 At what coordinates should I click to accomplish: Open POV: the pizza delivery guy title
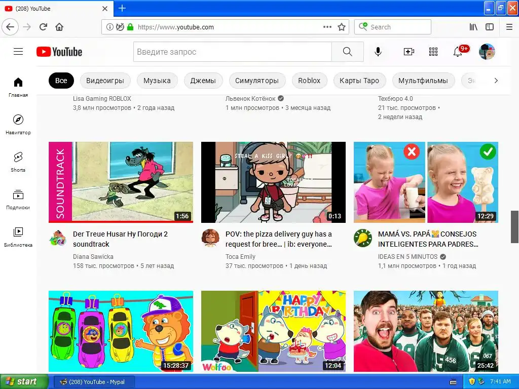(279, 239)
